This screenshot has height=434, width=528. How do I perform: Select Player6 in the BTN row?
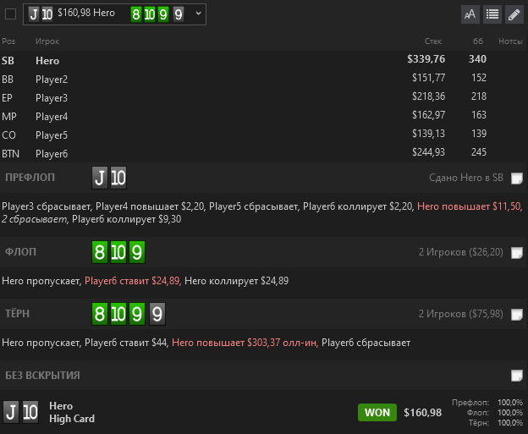52,154
